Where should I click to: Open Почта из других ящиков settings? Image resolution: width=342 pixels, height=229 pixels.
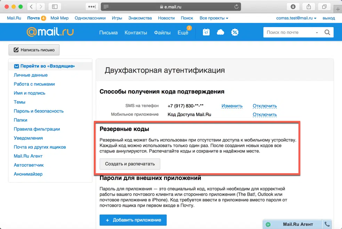(40, 147)
